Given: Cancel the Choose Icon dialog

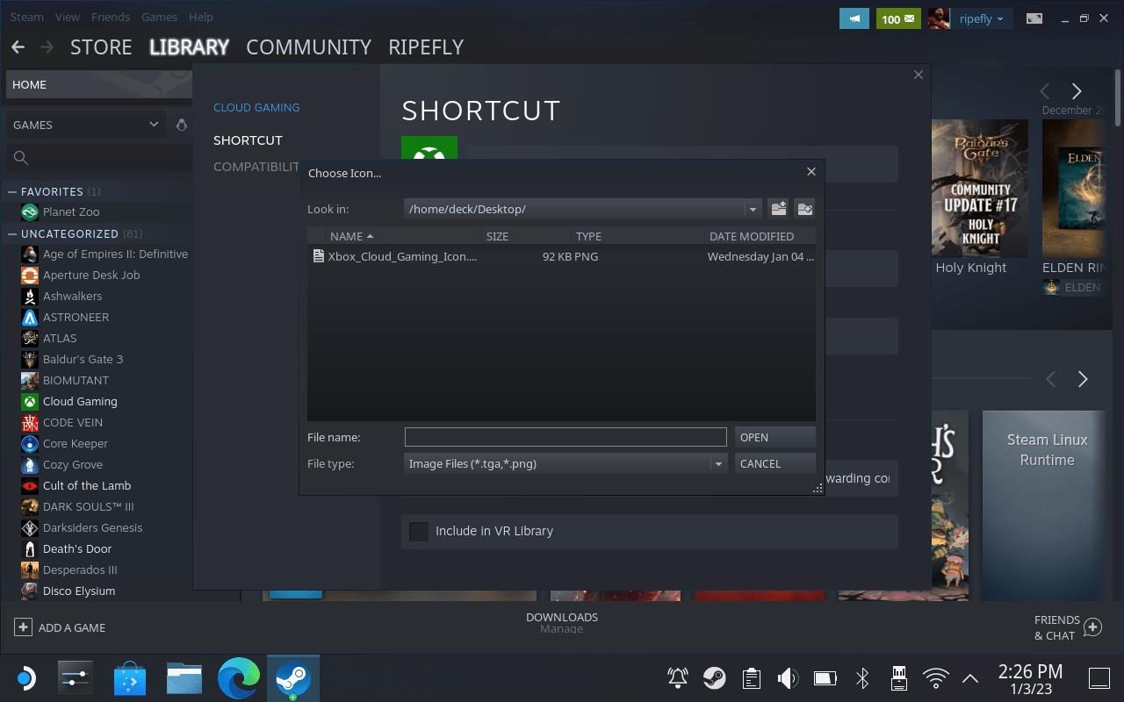Looking at the screenshot, I should (x=775, y=463).
